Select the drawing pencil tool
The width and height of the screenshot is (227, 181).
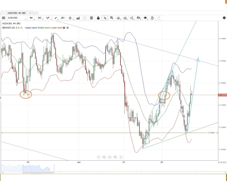coord(56,18)
